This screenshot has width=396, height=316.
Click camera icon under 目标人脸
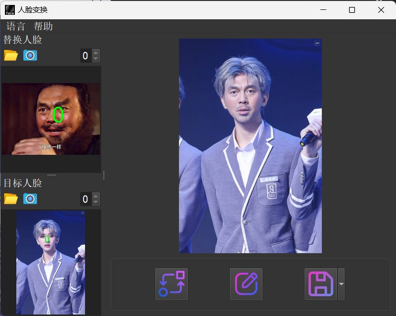[x=30, y=199]
